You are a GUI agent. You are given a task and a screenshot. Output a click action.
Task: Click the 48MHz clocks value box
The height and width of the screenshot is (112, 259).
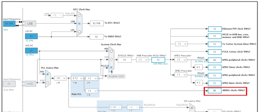tap(215, 91)
